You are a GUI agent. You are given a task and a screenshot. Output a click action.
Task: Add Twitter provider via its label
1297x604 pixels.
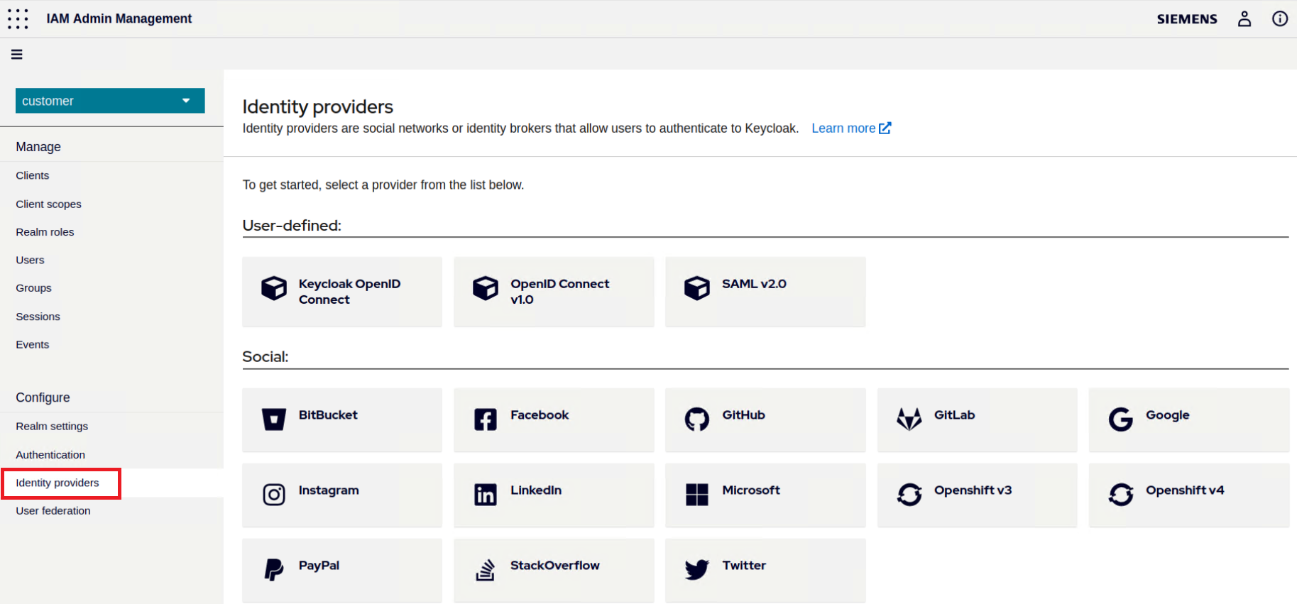(x=744, y=566)
